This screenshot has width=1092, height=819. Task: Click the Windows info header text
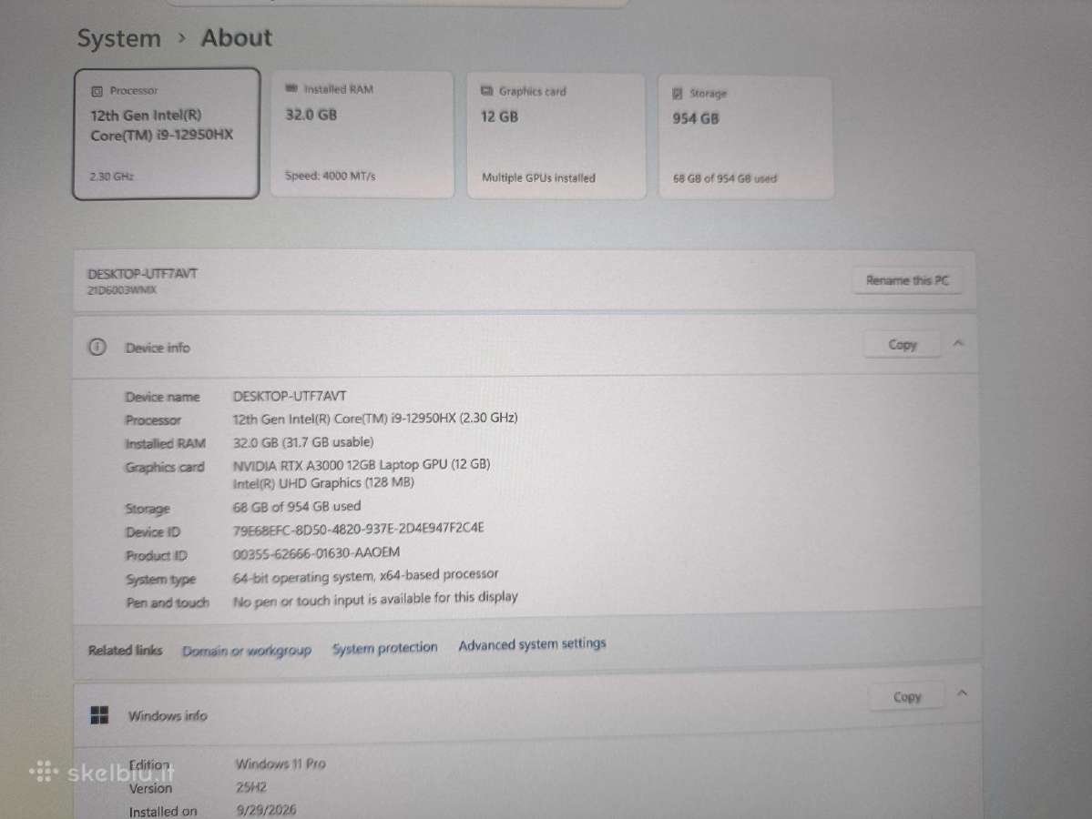click(168, 715)
